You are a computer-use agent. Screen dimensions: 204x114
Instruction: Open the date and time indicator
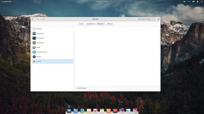click(102, 2)
